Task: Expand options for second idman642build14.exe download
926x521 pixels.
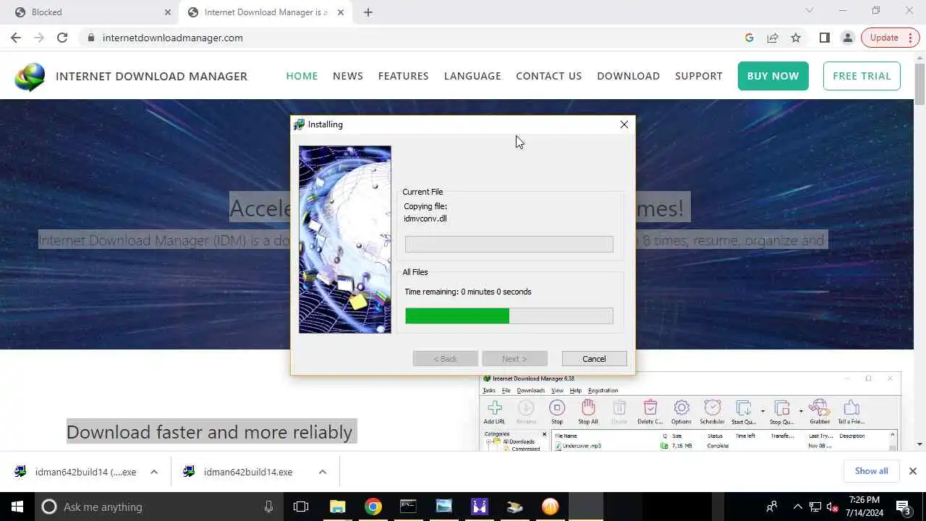Action: coord(323,472)
